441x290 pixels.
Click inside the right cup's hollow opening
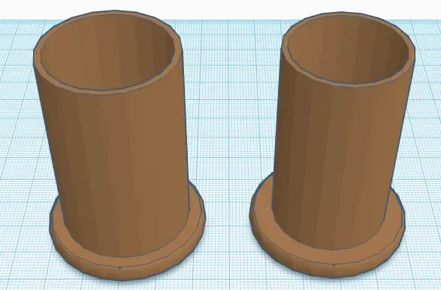[x=349, y=50]
